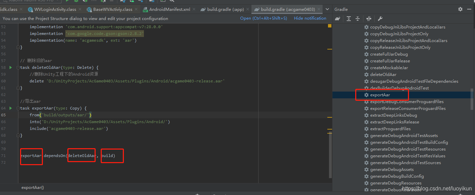
Task: Open the AndroidManifest.xml tab
Action: tap(168, 9)
